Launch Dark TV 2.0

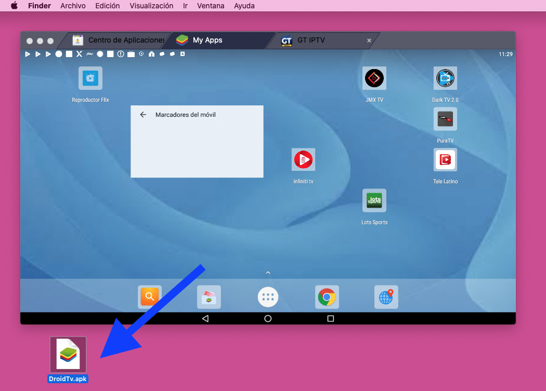tap(445, 78)
